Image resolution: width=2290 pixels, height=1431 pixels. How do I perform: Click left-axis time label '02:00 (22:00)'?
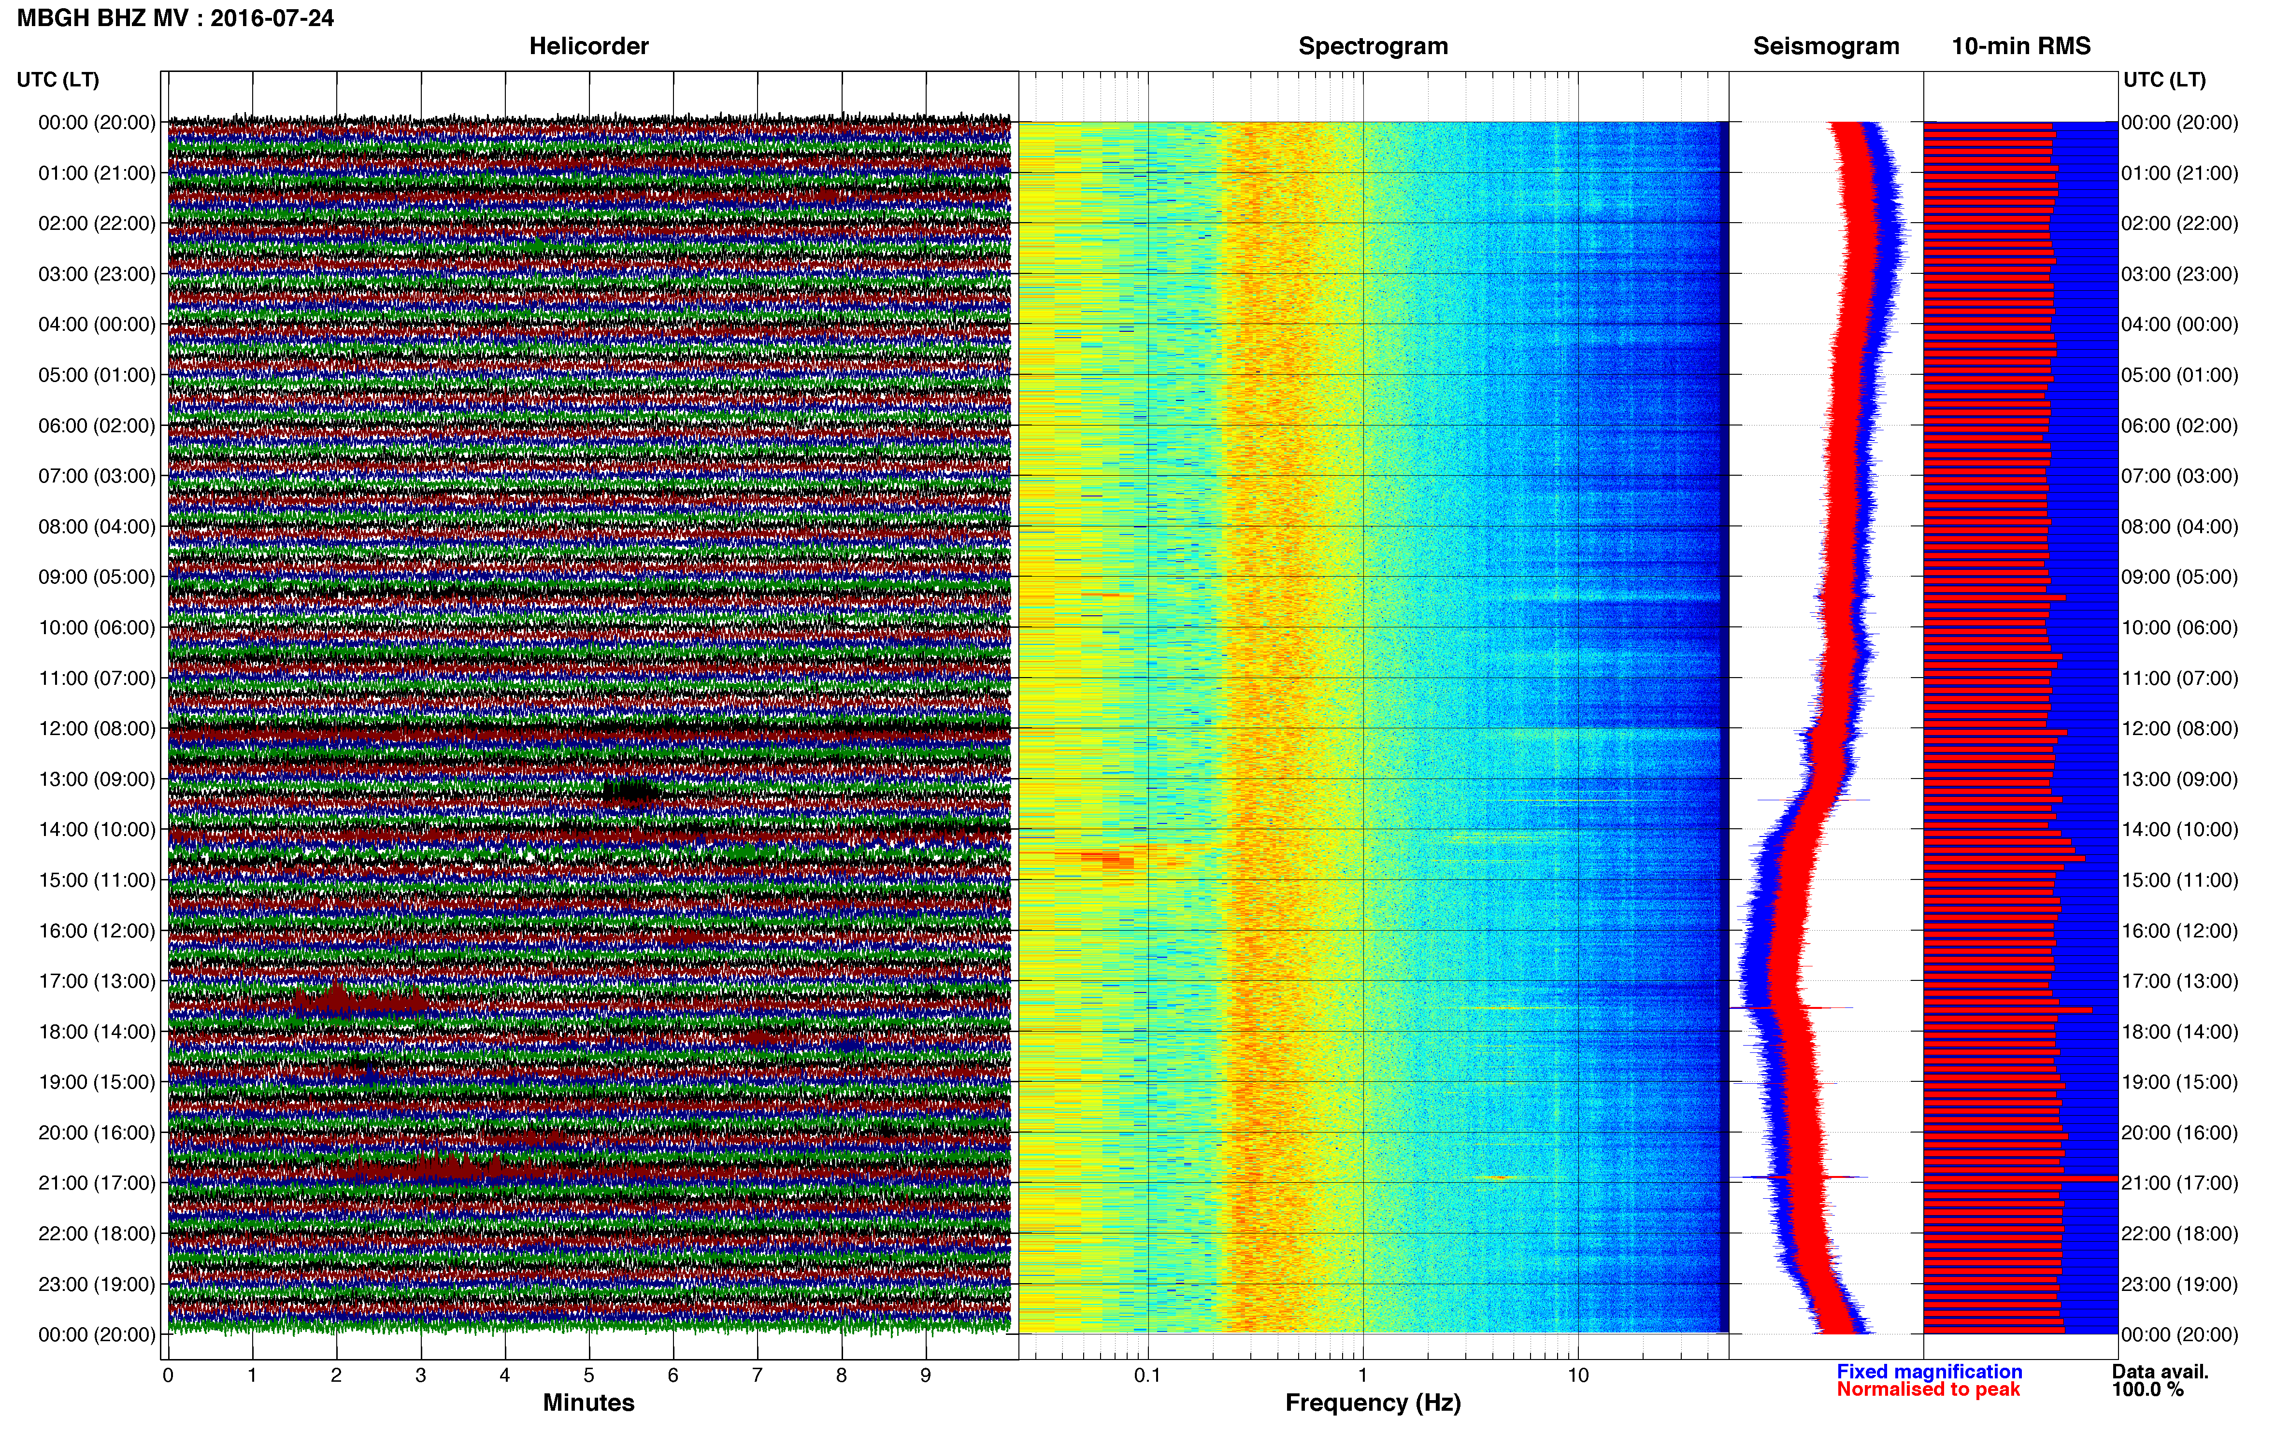click(x=97, y=223)
